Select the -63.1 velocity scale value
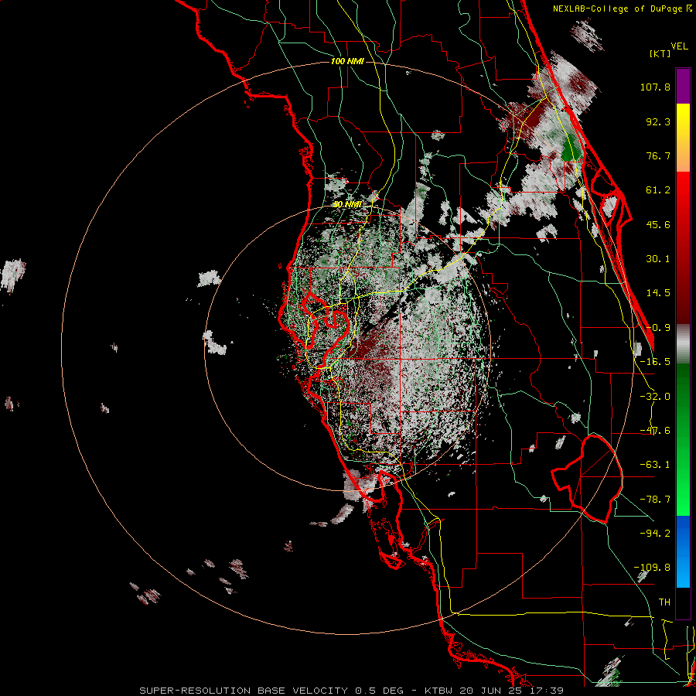 coord(655,465)
